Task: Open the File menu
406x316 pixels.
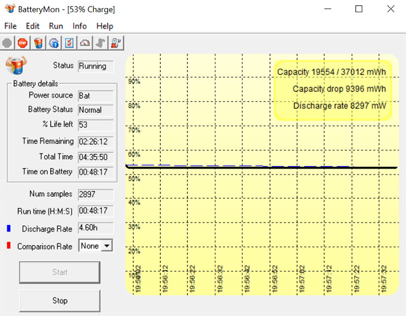Action: [10, 26]
